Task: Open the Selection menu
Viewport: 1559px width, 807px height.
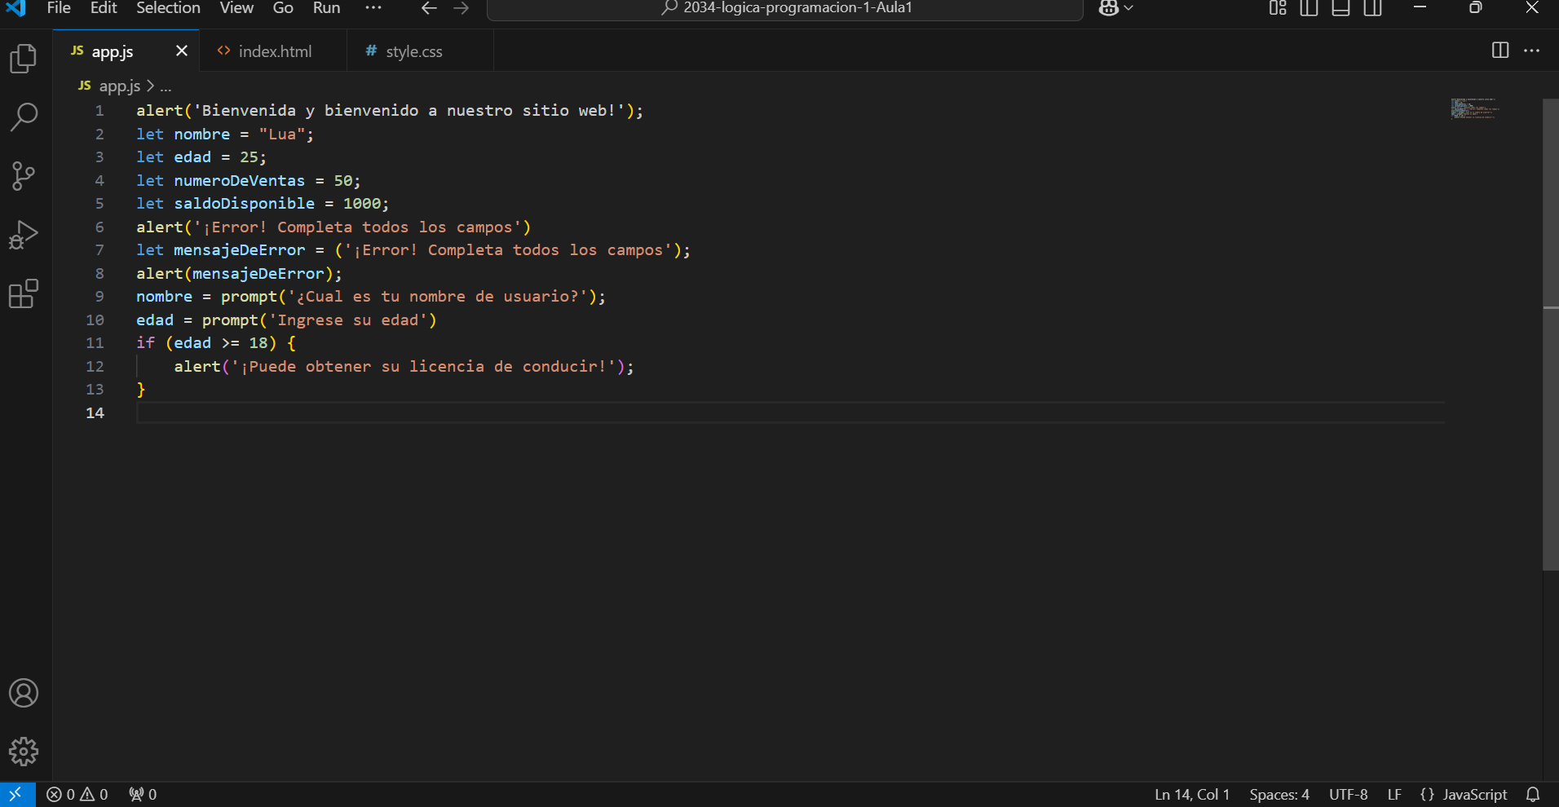Action: click(168, 8)
